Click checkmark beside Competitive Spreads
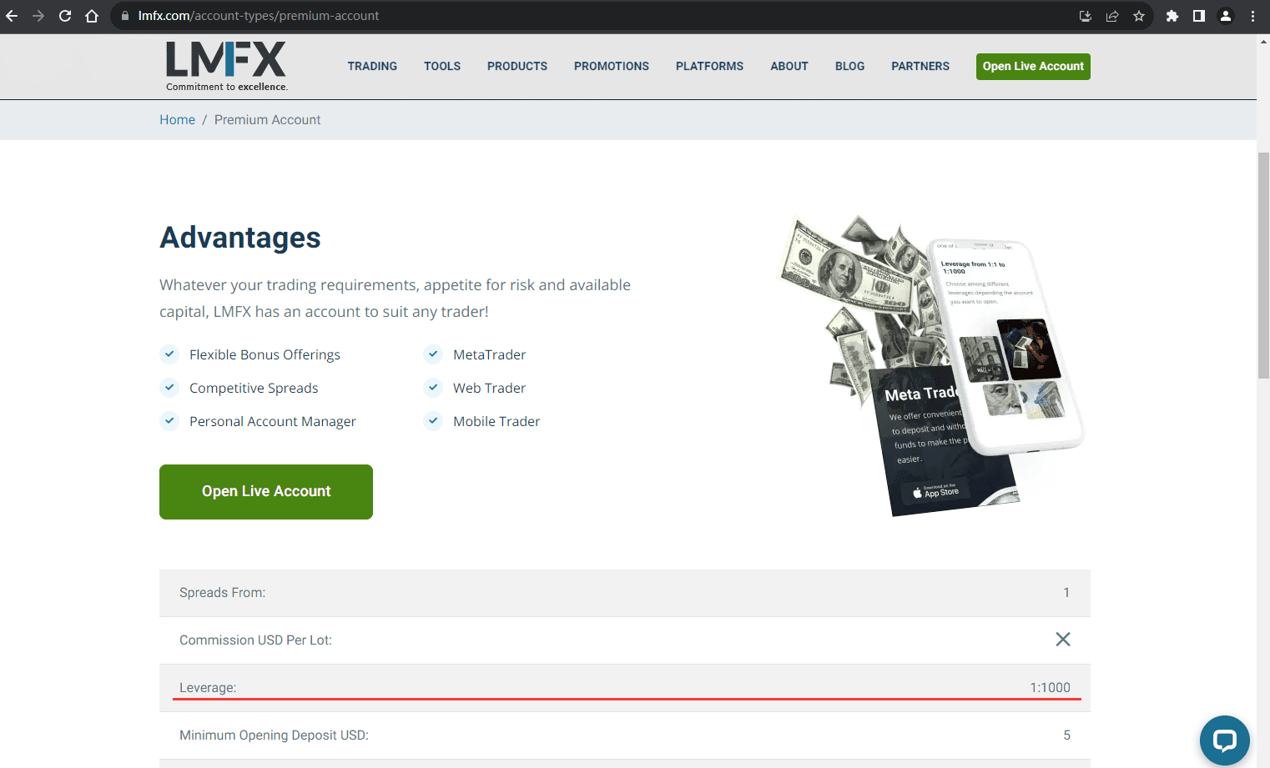This screenshot has width=1270, height=768. [169, 388]
